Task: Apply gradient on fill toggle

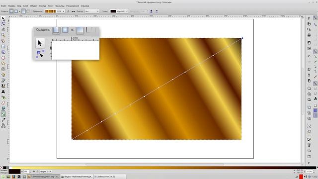Action: point(23,11)
